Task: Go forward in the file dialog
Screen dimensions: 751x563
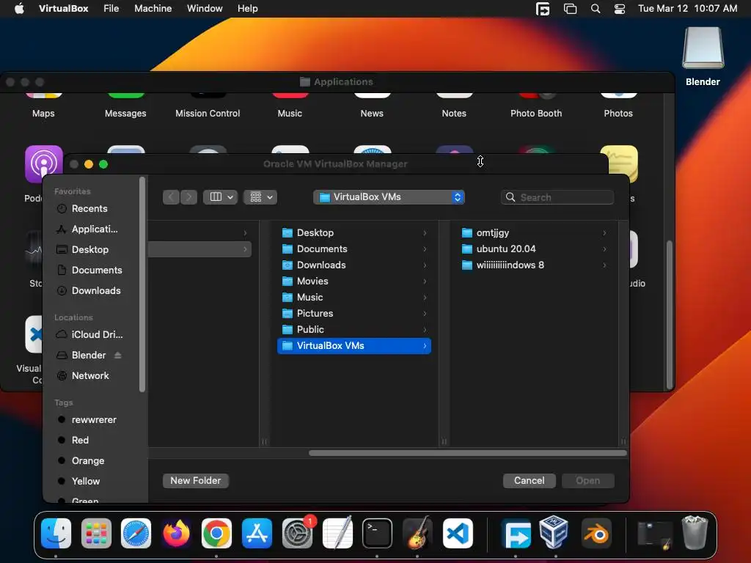Action: tap(188, 197)
